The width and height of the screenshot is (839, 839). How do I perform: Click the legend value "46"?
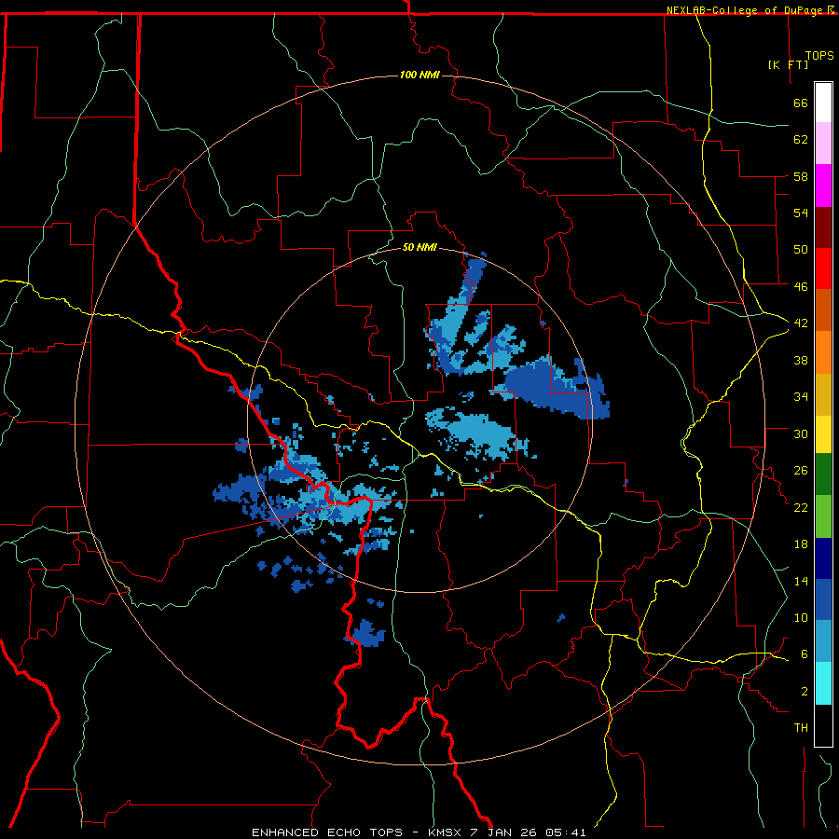801,286
